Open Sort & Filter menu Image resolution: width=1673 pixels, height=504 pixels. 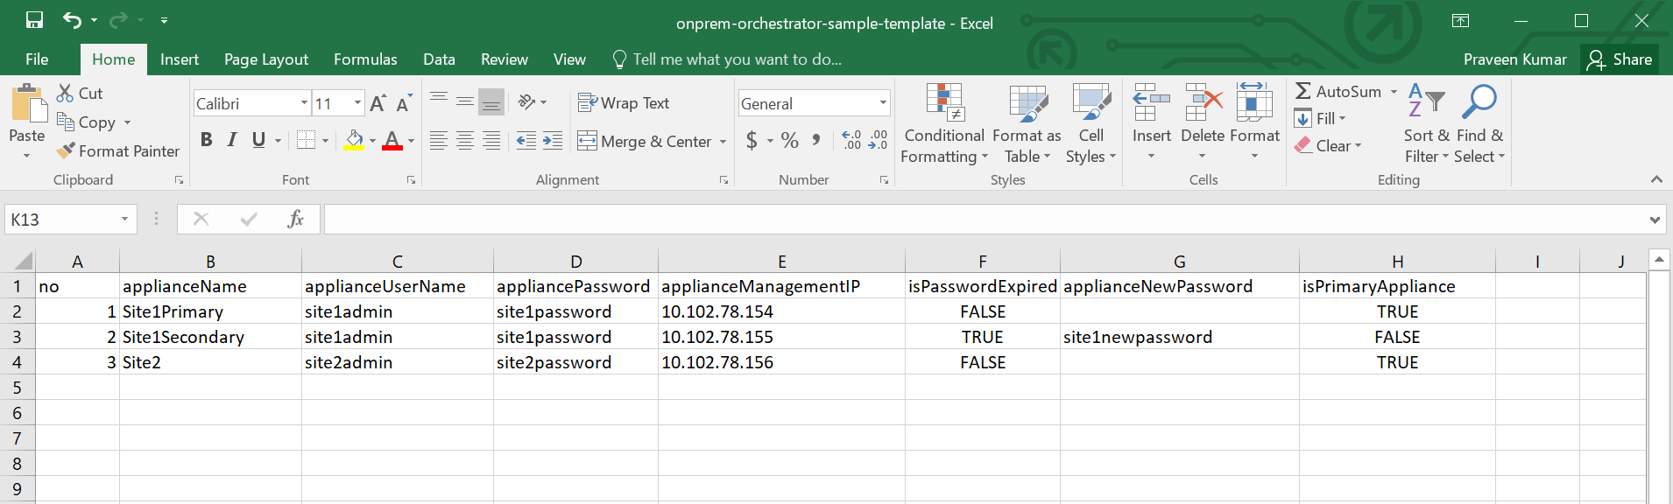coord(1426,123)
